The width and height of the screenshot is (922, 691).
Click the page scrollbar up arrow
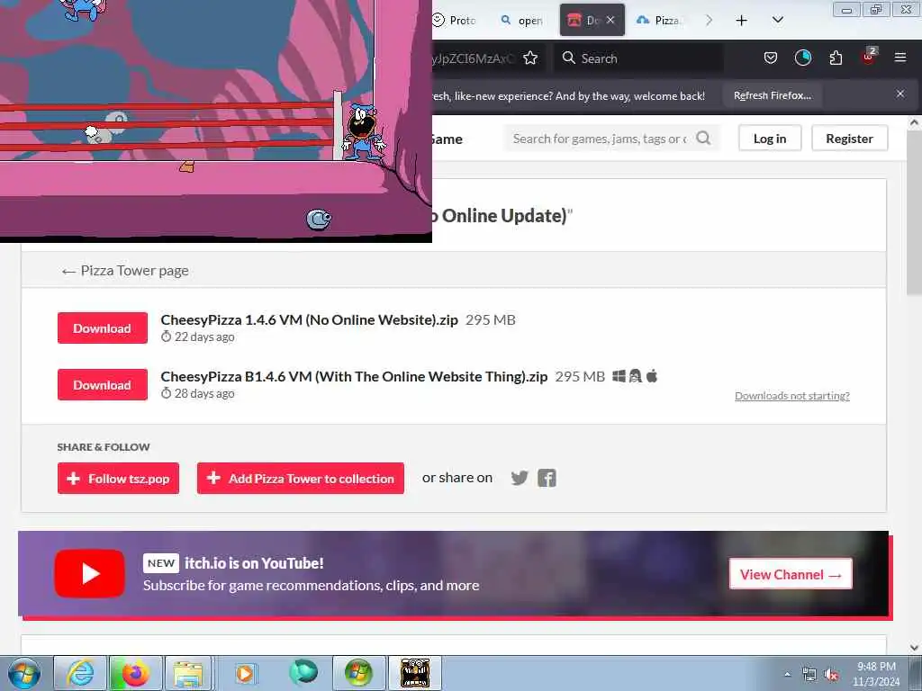914,122
